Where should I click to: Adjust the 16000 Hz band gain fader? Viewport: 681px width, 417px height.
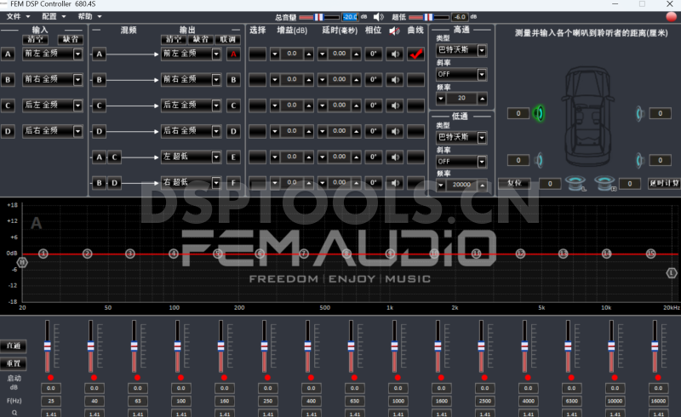pos(655,346)
